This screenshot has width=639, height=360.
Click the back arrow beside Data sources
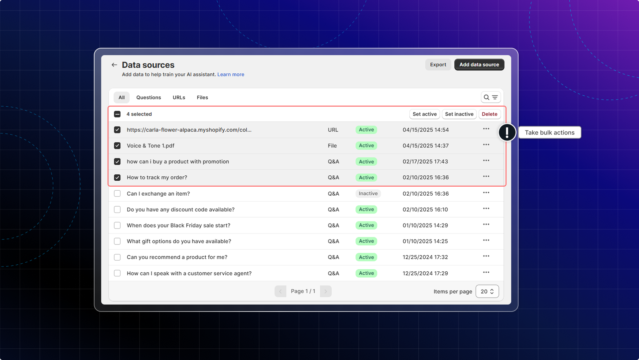(114, 65)
